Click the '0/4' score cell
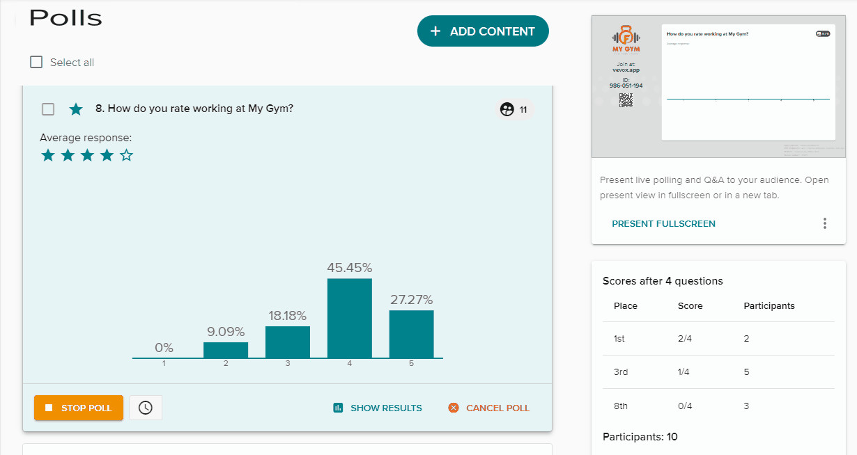The width and height of the screenshot is (857, 455). 685,406
